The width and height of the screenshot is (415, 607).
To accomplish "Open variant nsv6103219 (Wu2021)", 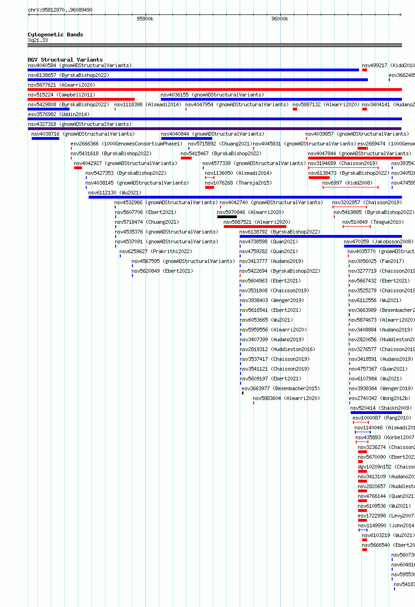I will [x=388, y=535].
